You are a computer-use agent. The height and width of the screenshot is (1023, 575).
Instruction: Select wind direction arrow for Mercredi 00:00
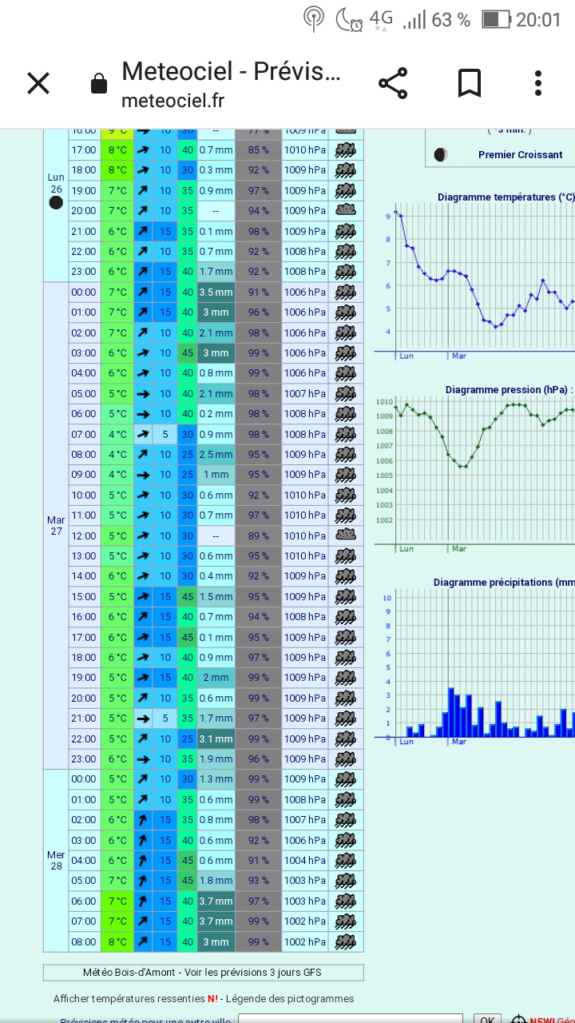tap(143, 779)
